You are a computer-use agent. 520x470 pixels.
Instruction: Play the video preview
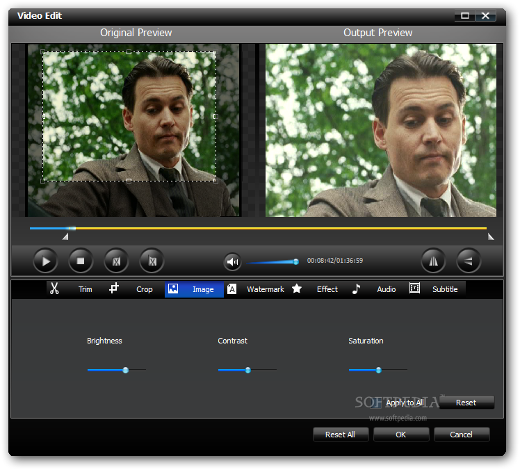click(x=45, y=261)
